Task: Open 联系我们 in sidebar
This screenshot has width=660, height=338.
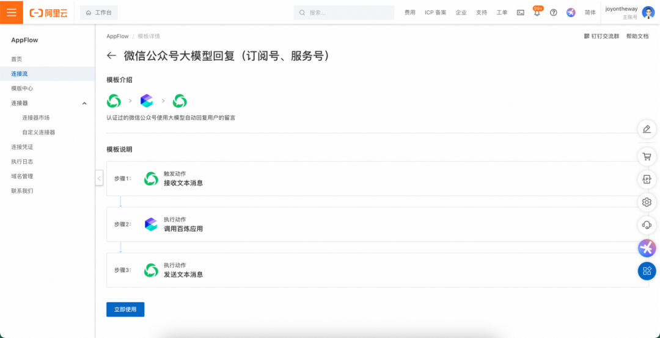Action: click(x=22, y=191)
